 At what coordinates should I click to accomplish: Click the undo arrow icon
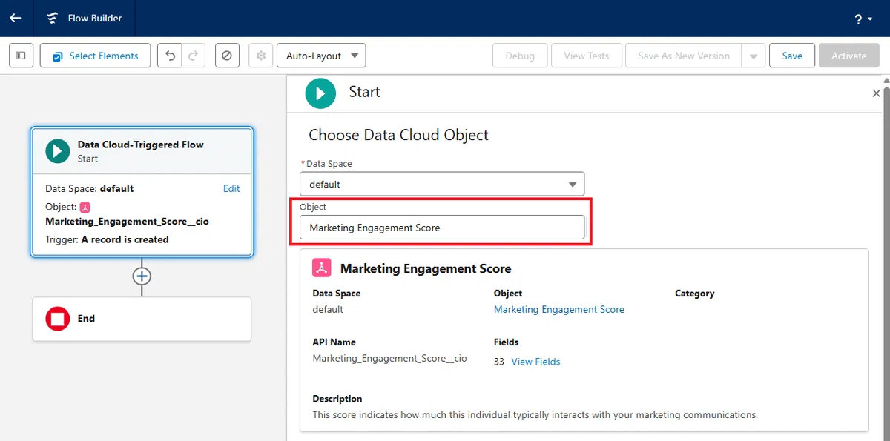point(170,56)
